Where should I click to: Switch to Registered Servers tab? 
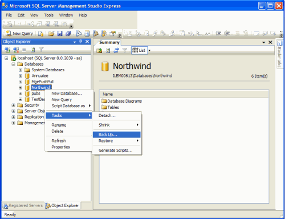point(23,205)
